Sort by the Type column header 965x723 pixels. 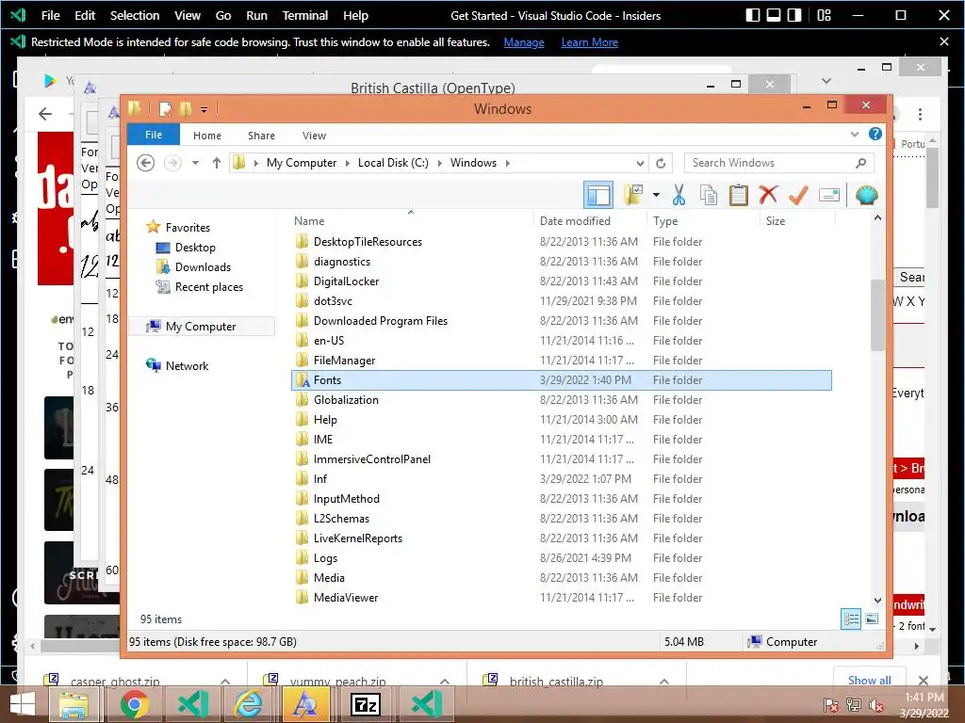point(665,220)
